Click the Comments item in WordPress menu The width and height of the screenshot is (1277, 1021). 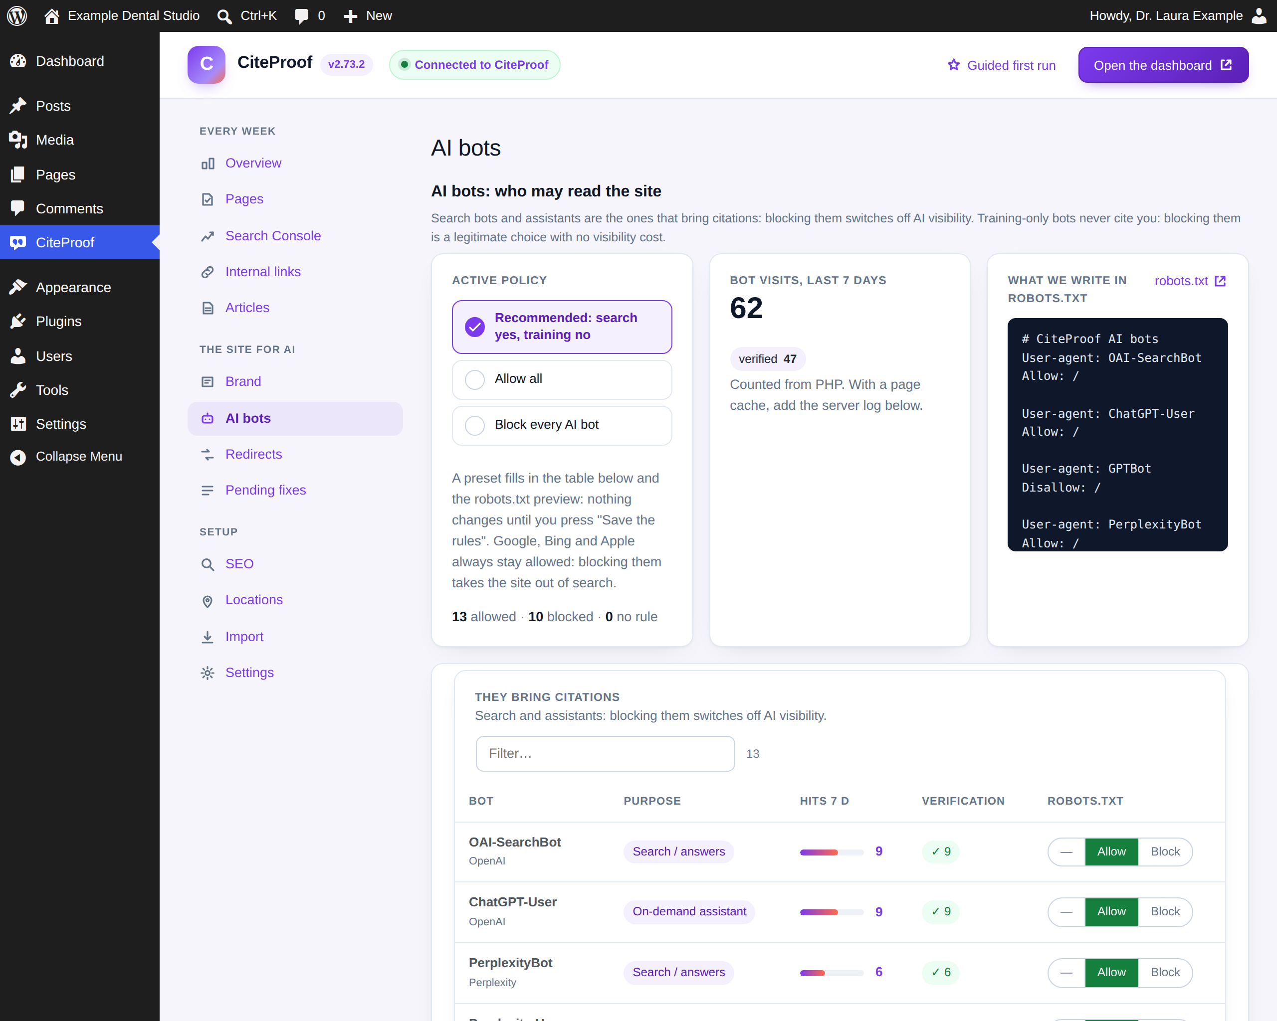click(80, 209)
